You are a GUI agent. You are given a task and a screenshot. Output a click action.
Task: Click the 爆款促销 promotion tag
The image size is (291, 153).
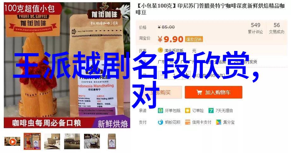(194, 39)
